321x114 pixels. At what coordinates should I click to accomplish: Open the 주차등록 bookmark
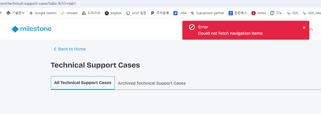click(160, 13)
